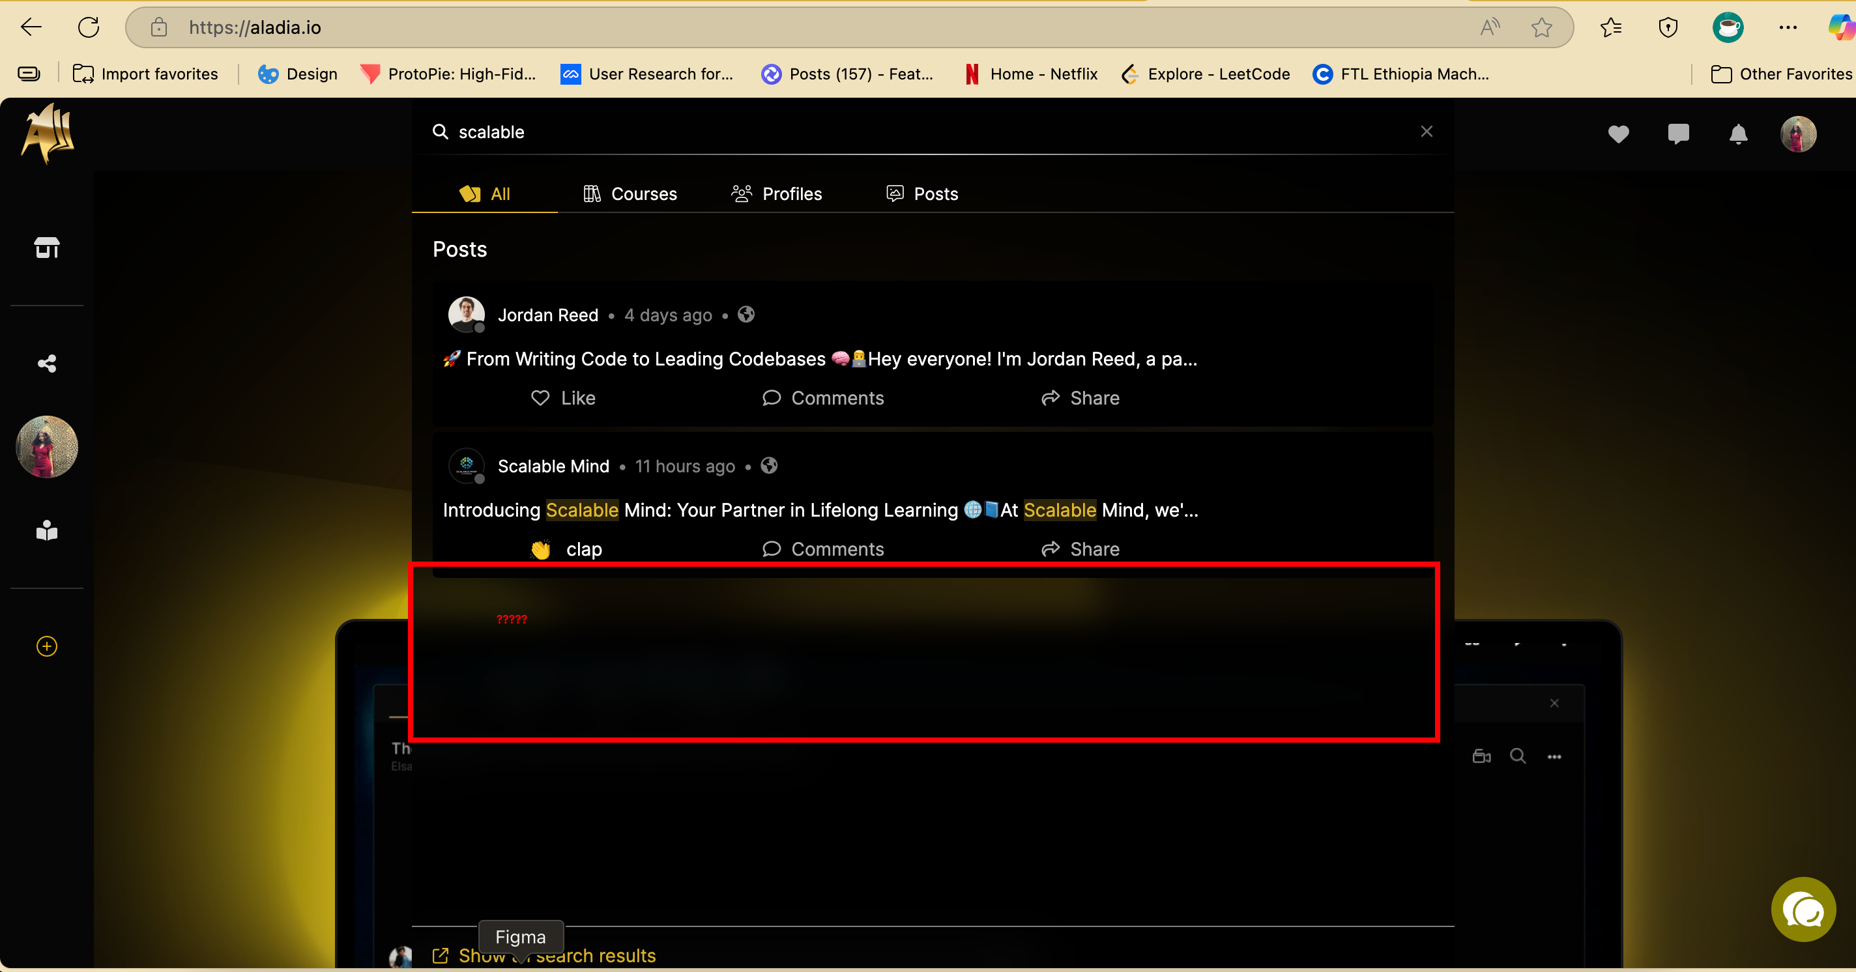The height and width of the screenshot is (972, 1856).
Task: Open Comments on the Scalable Mind post
Action: 823,549
